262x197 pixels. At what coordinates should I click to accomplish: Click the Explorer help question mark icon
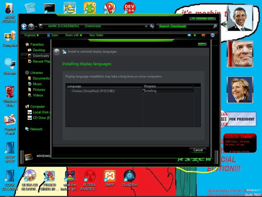(x=213, y=35)
